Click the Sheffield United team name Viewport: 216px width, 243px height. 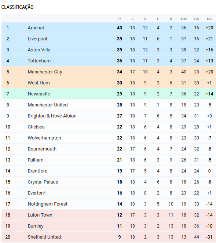[44, 237]
